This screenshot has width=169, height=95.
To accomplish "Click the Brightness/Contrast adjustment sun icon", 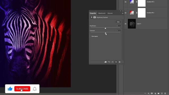I will point(92,17).
